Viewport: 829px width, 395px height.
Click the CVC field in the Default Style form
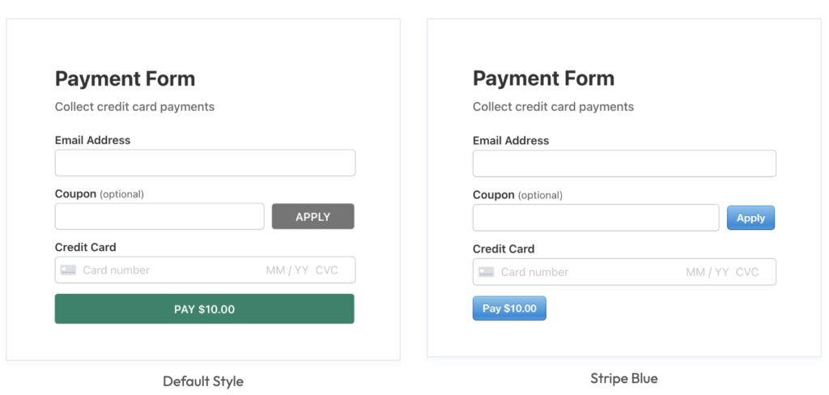tap(327, 270)
